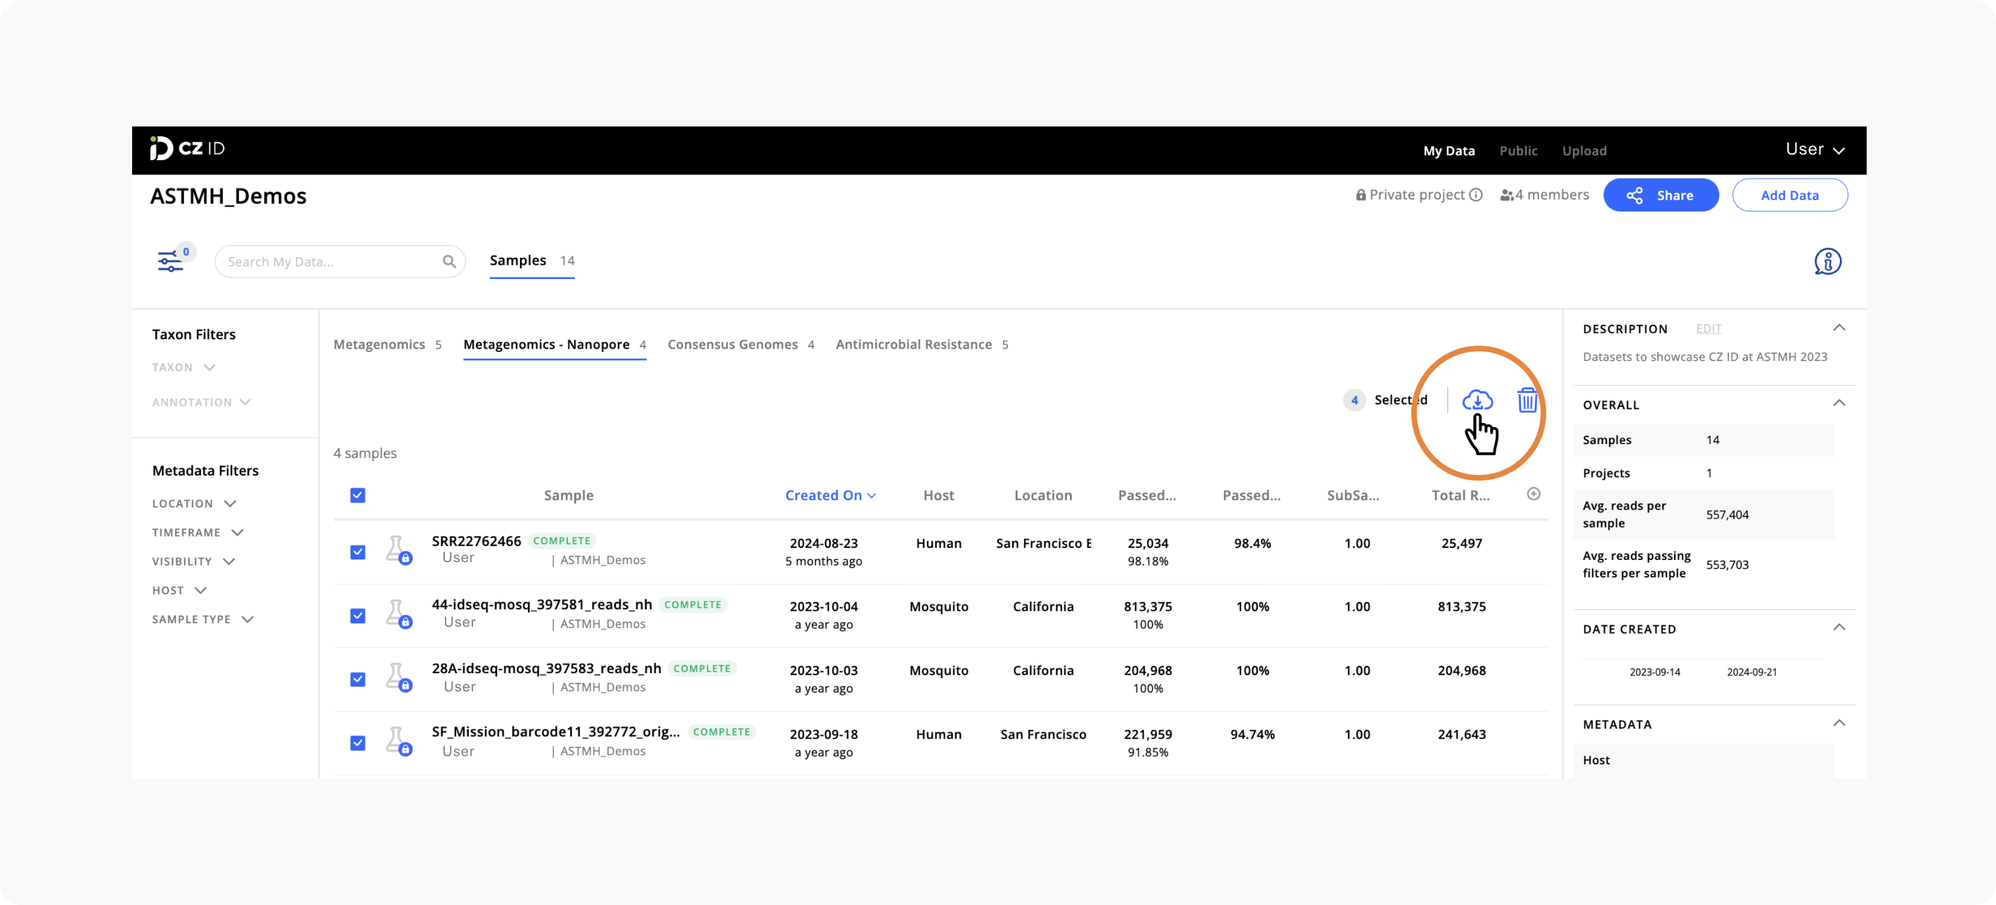Add a column with plus icon
Viewport: 1996px width, 905px height.
click(x=1533, y=495)
